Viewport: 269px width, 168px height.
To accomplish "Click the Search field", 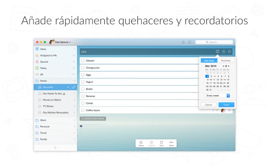I will click(x=214, y=42).
